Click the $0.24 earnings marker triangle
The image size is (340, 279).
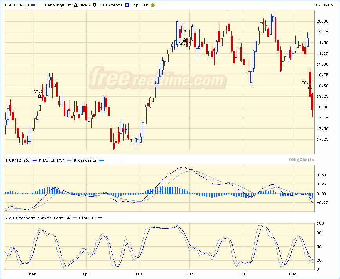pos(310,87)
